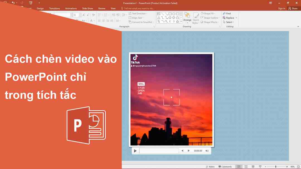Select the Oval shape in gallery
This screenshot has height=169, width=301.
click(174, 14)
